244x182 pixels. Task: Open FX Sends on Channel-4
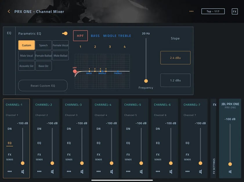[99, 157]
